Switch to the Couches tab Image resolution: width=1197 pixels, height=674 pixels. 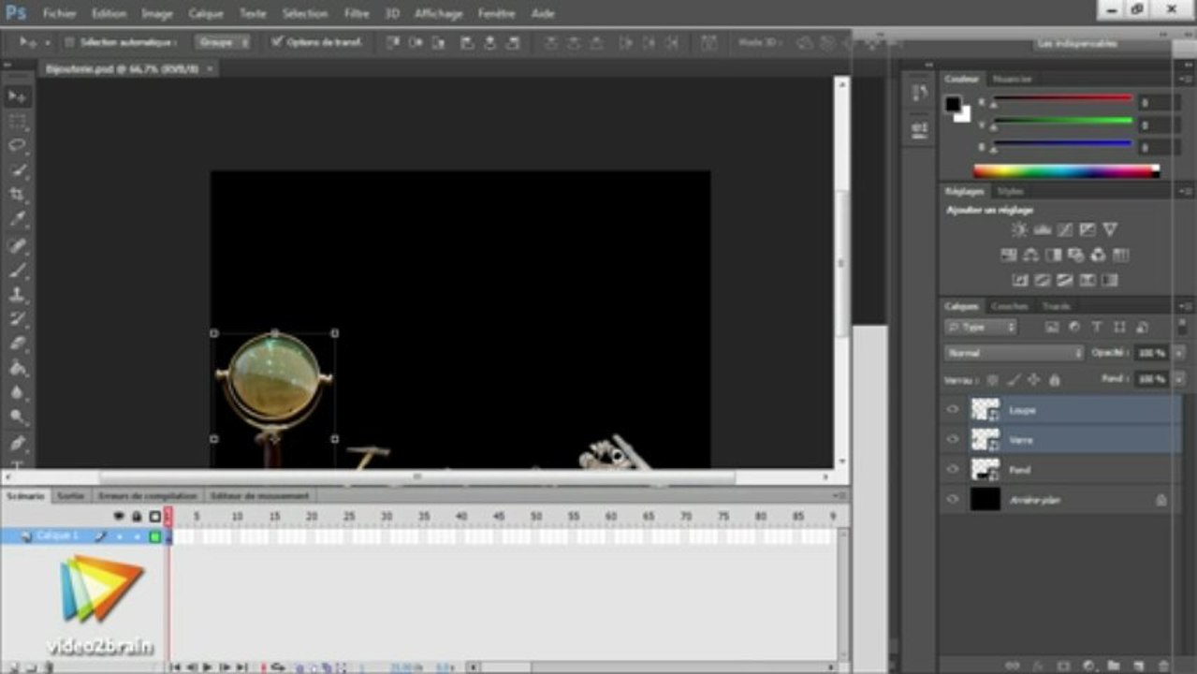click(1010, 306)
